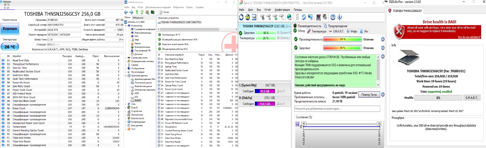Click Health 0% progress bar in SSDLife

click(x=438, y=98)
